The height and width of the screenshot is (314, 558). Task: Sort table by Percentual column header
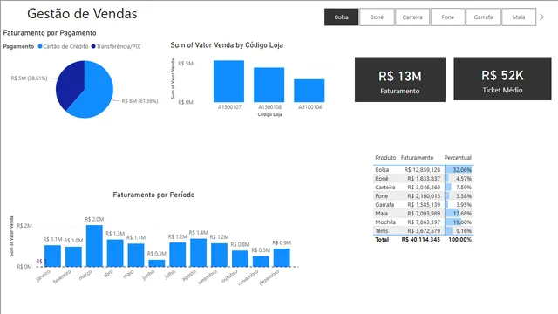pyautogui.click(x=458, y=157)
